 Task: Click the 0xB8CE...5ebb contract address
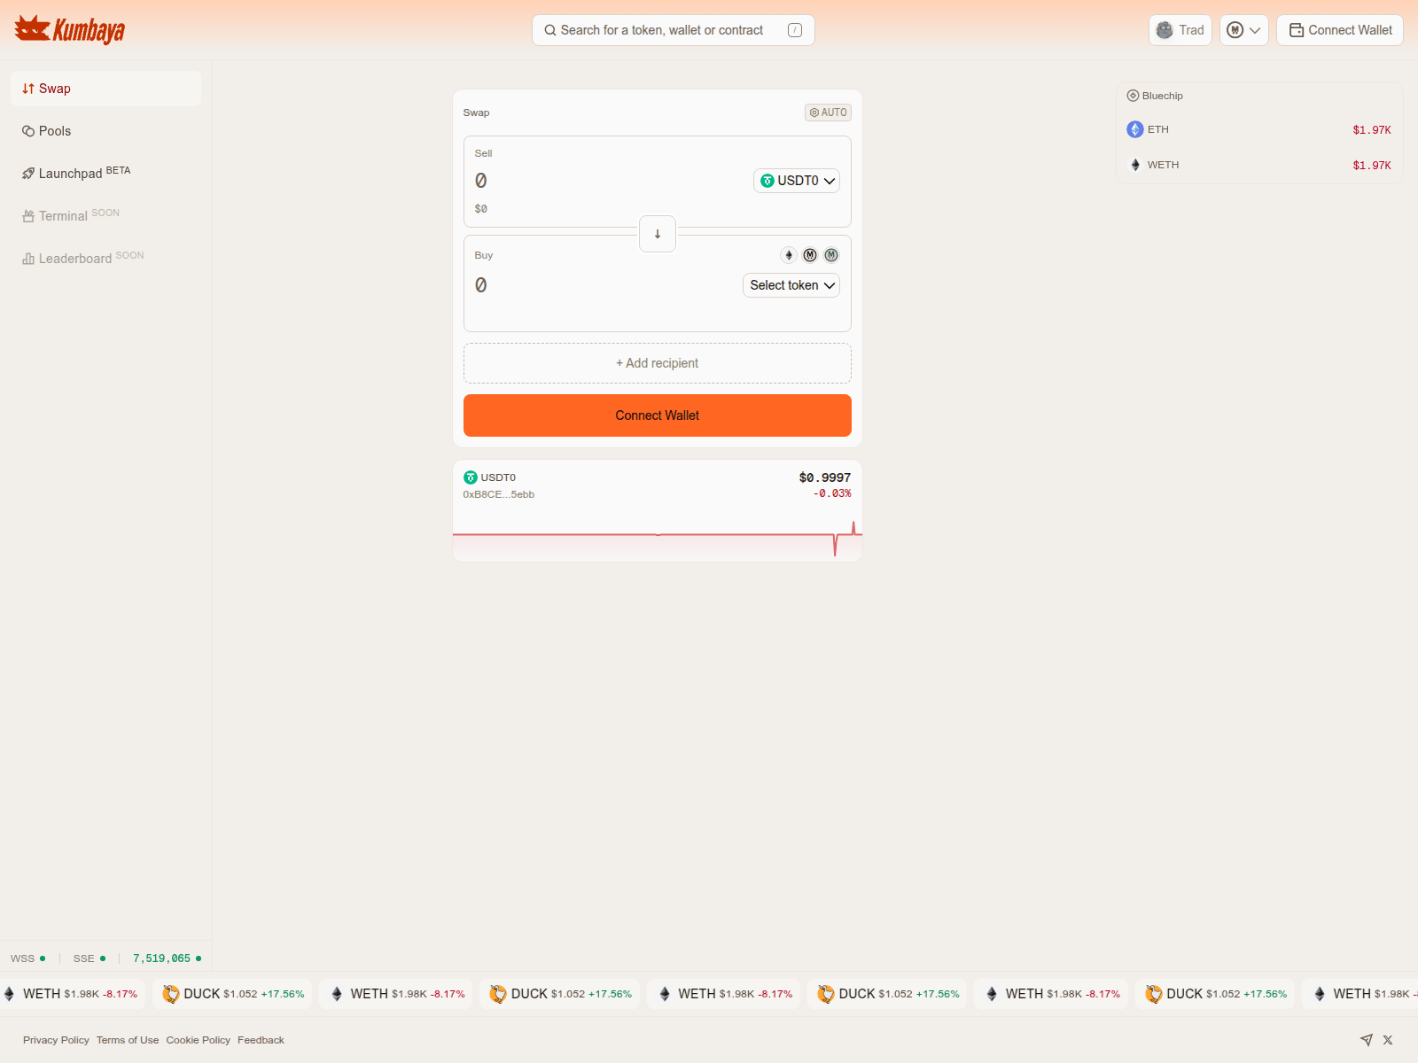click(499, 494)
